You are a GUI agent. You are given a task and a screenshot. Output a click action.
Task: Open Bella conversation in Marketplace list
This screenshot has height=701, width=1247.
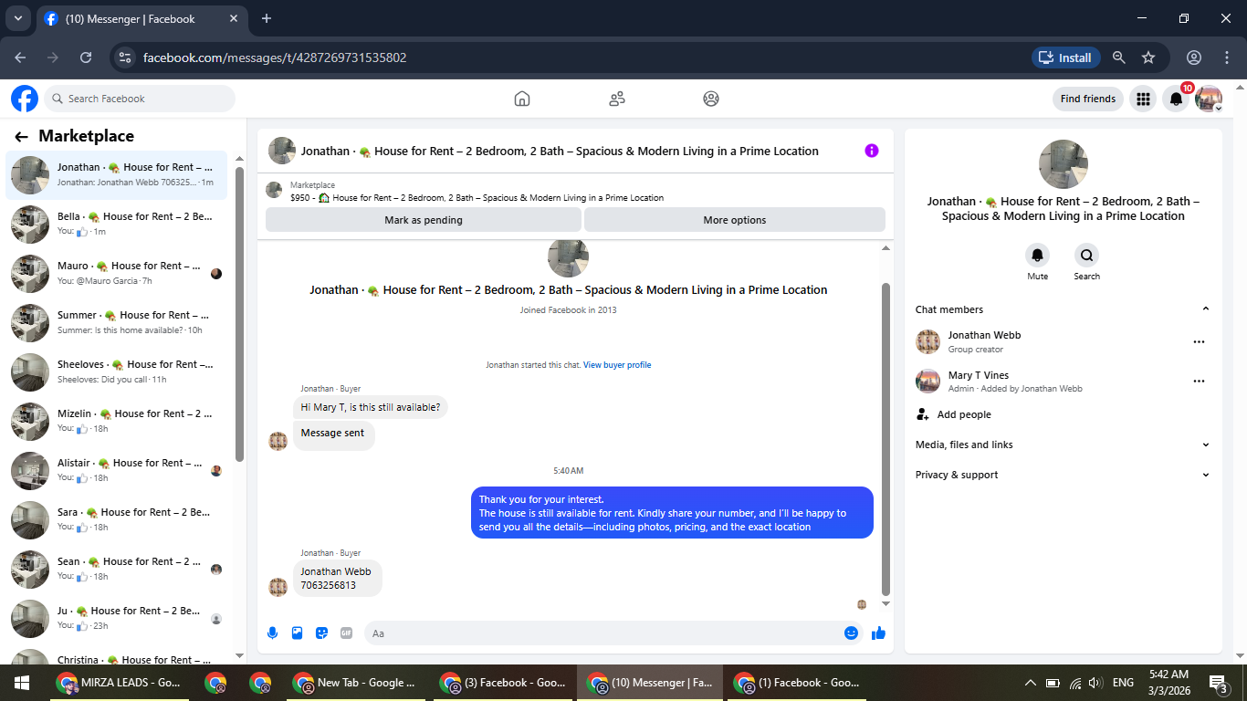point(117,225)
